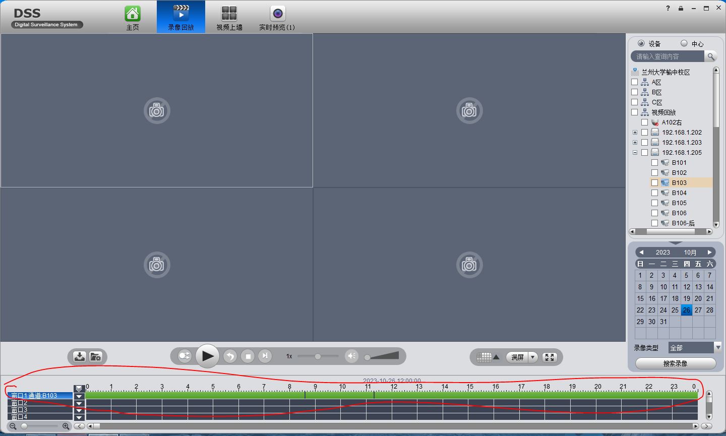Image resolution: width=726 pixels, height=436 pixels.
Task: Click the green B103 recording bar at 12:00
Action: (392, 396)
